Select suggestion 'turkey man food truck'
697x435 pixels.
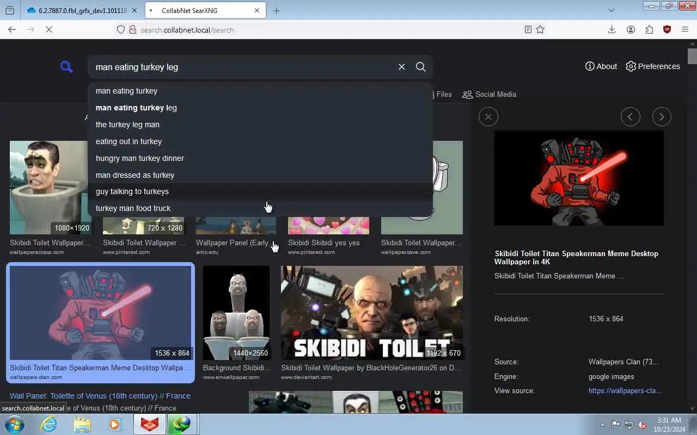[260, 208]
